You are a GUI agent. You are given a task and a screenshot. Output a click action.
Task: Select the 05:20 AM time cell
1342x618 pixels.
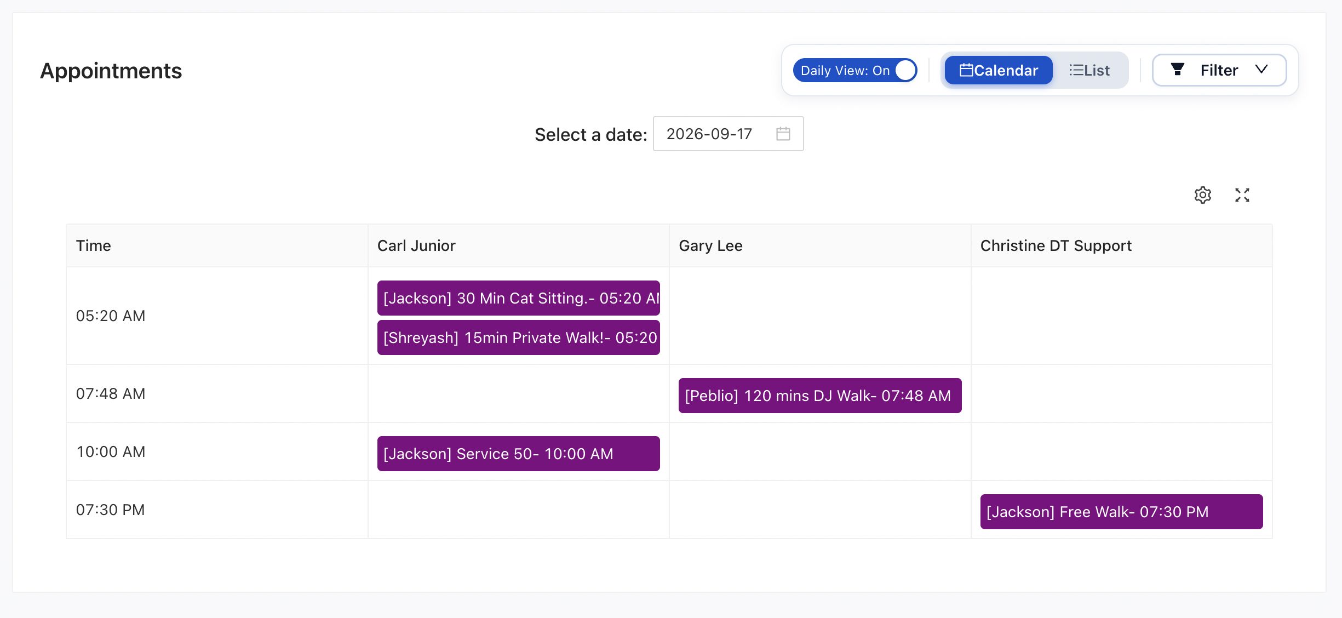(x=217, y=316)
